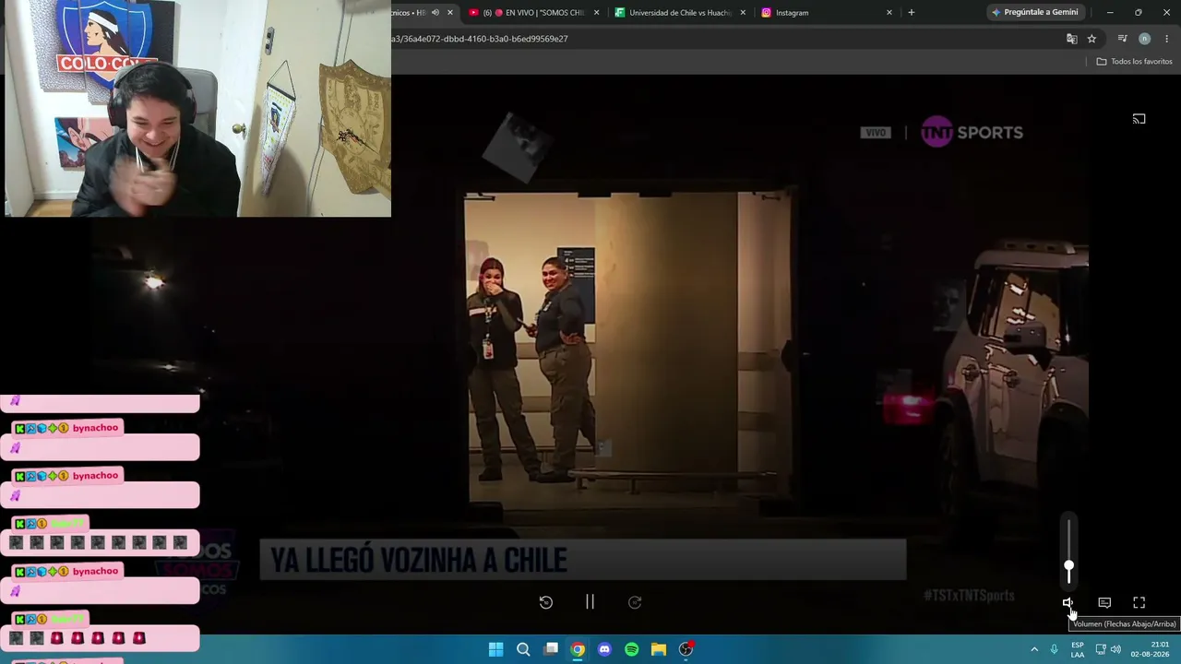Open the network tray icon
This screenshot has width=1181, height=664.
point(1101,649)
